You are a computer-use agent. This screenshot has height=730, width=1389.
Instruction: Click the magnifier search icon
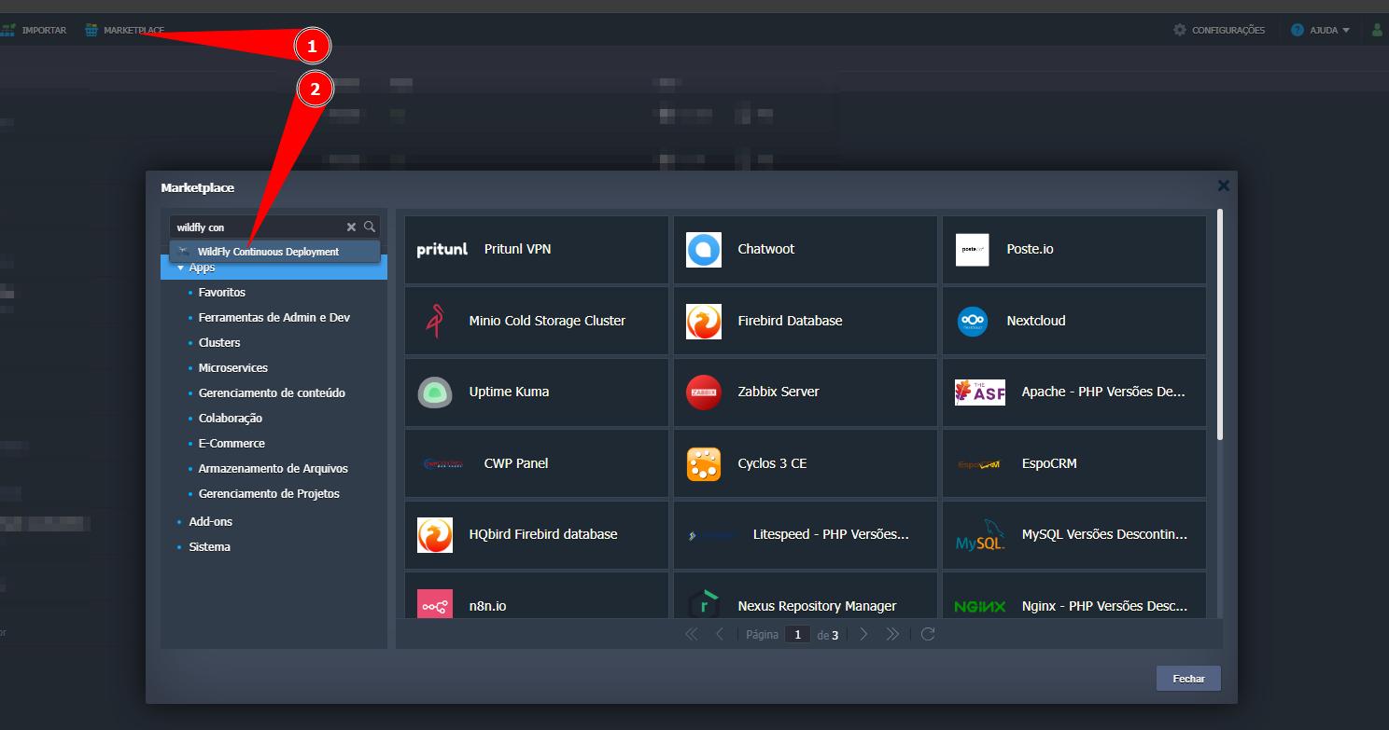370,227
